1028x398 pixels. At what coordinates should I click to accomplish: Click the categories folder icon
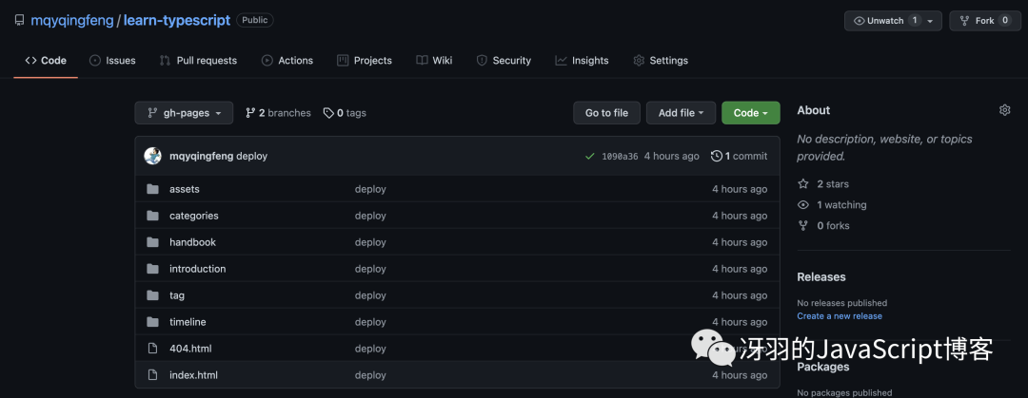pyautogui.click(x=152, y=216)
